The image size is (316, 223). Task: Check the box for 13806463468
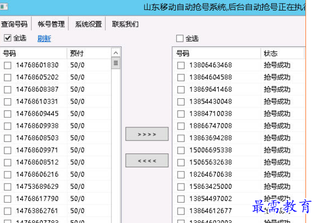pyautogui.click(x=181, y=65)
